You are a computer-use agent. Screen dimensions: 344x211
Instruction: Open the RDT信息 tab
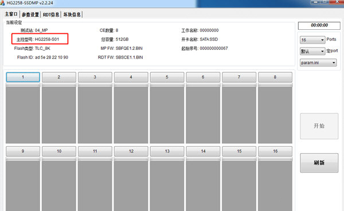(51, 14)
